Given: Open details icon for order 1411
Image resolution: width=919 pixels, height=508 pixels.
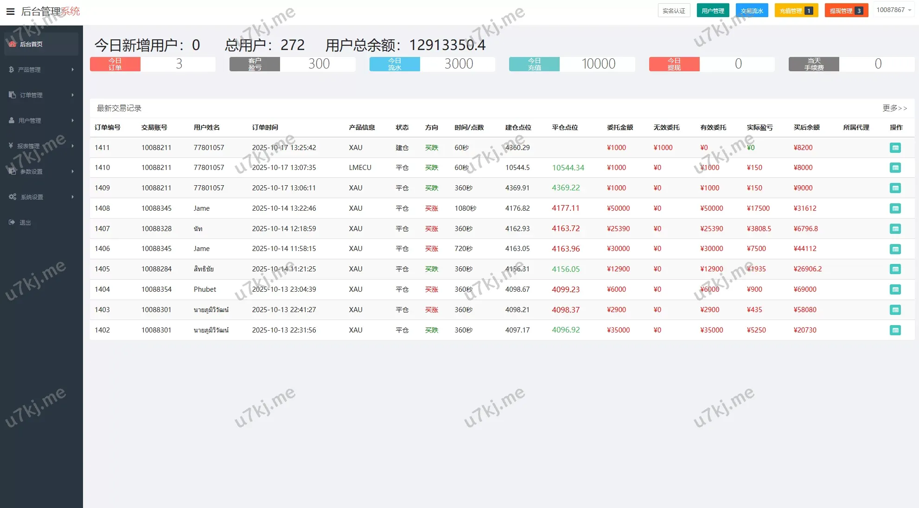Looking at the screenshot, I should click(x=895, y=148).
